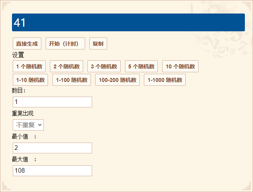The height and width of the screenshot is (192, 253).
Task: Choose the 3 个随机数 preset
Action: [104, 66]
